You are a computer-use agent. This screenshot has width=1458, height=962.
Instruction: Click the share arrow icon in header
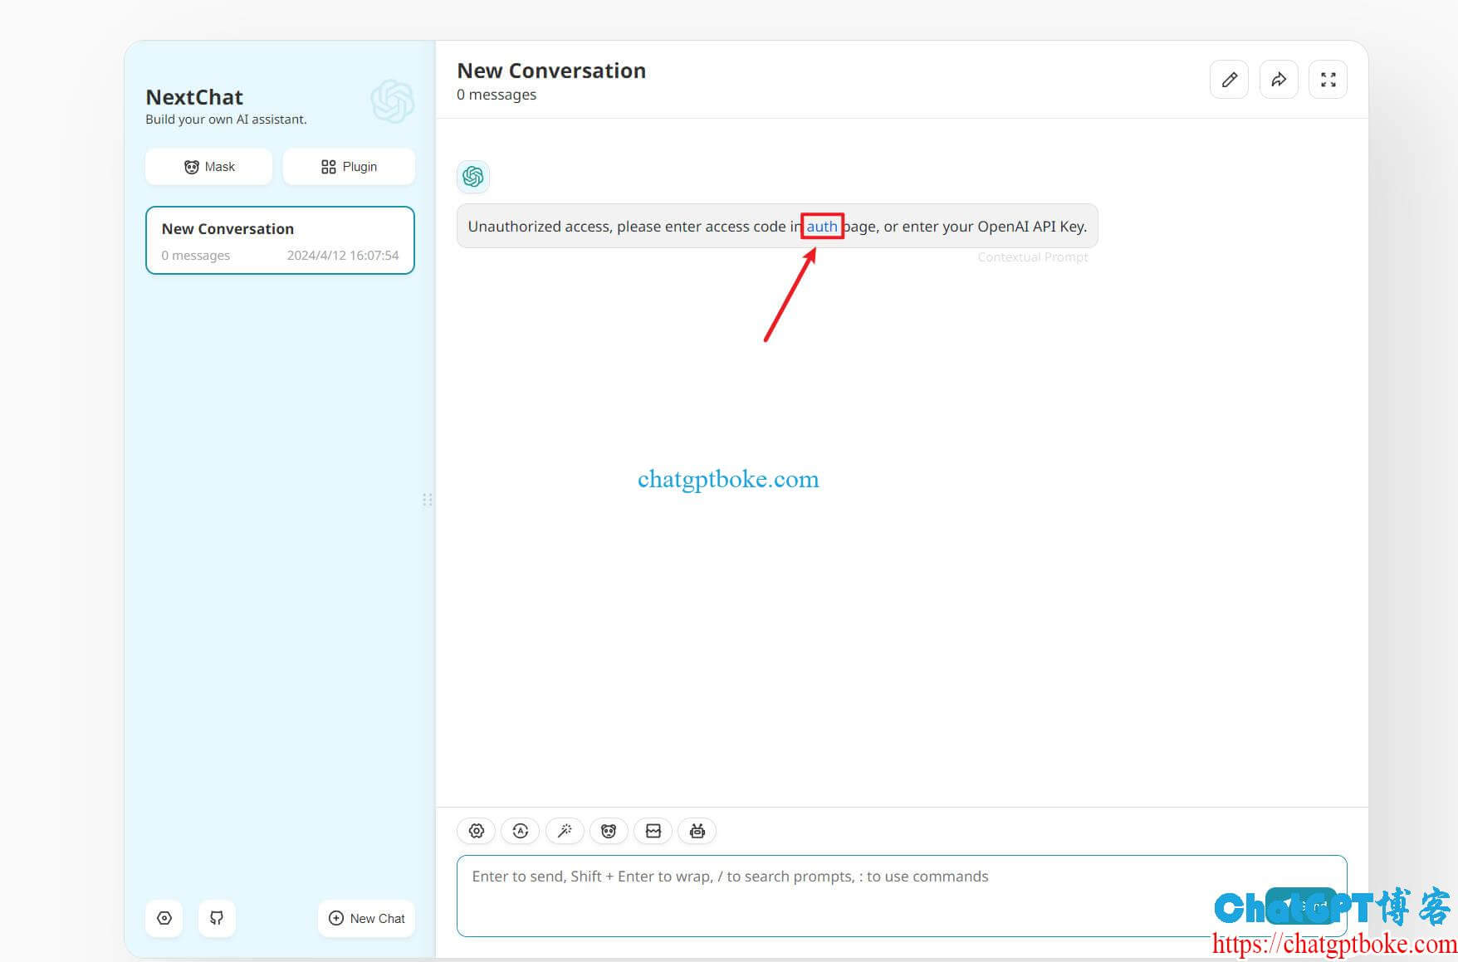click(1279, 80)
